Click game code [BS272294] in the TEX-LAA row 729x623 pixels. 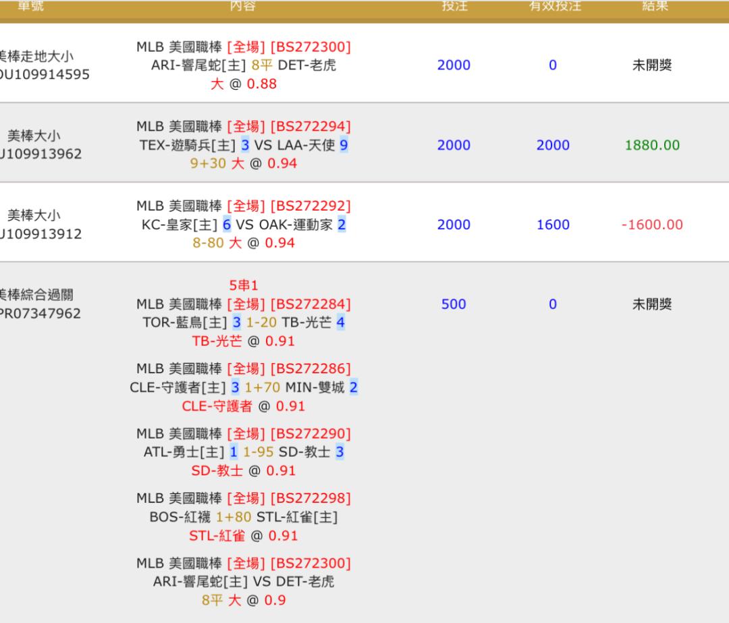coord(310,126)
